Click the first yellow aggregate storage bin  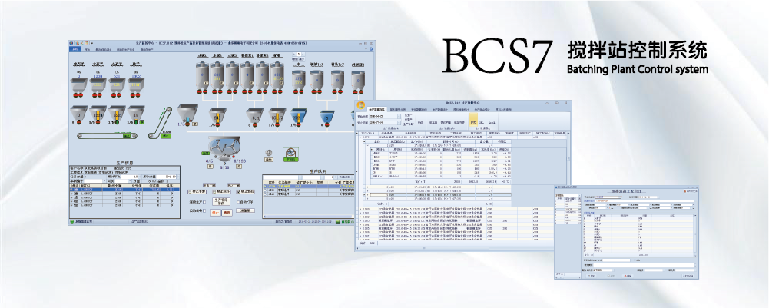pos(78,86)
